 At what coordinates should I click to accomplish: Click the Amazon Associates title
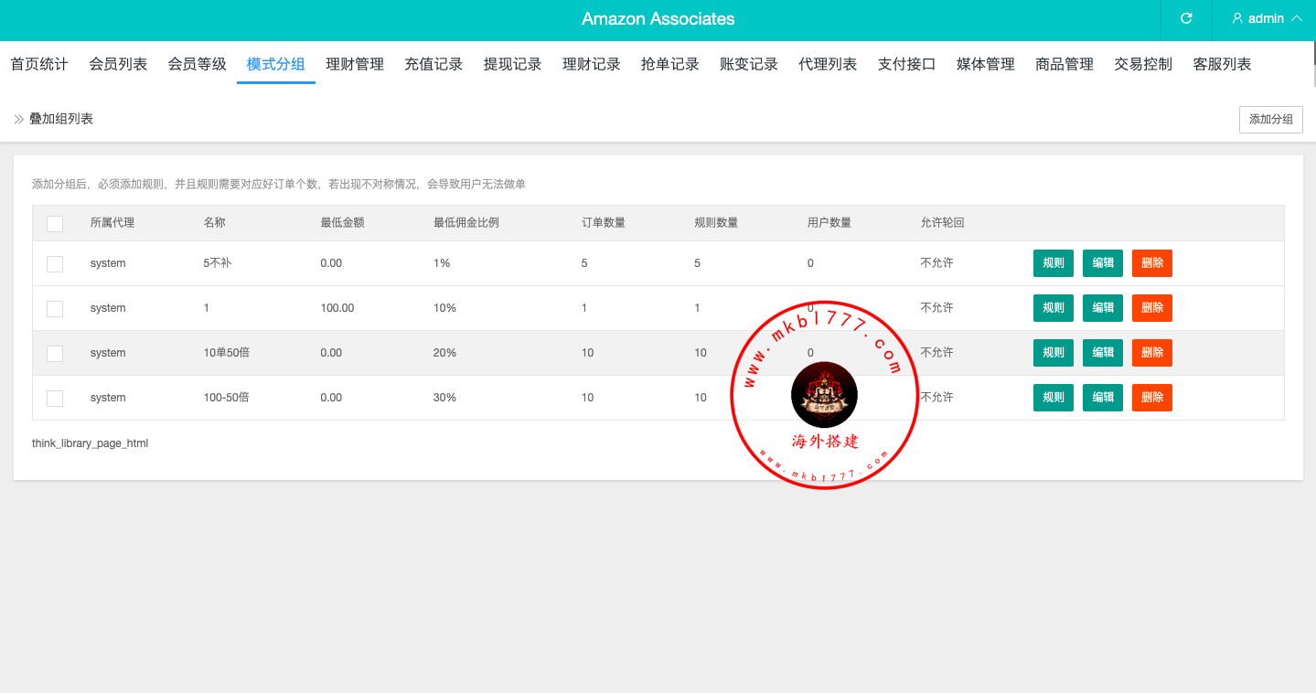(658, 19)
